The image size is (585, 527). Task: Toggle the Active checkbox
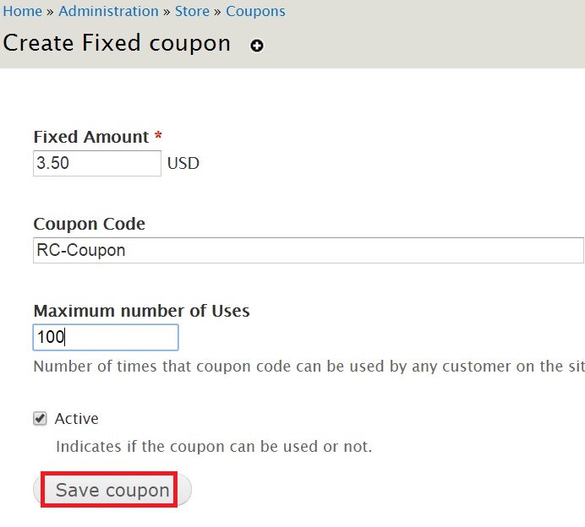tap(40, 419)
